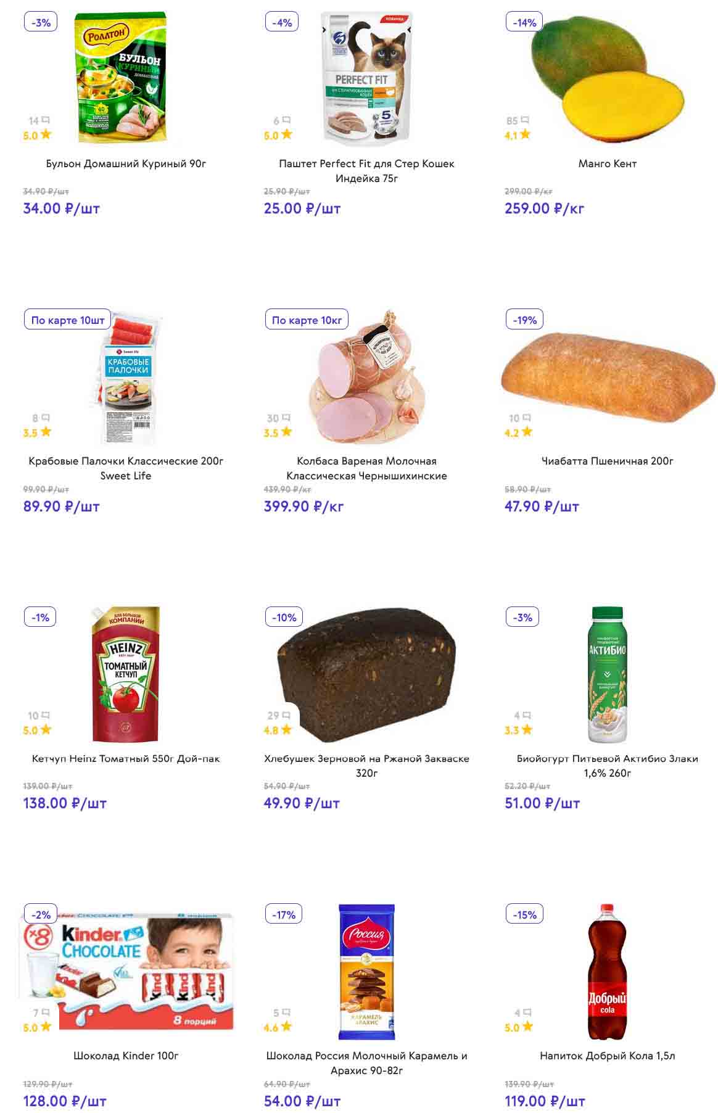
Task: Click the review icon on Шоколад Россия
Action: tap(286, 1013)
